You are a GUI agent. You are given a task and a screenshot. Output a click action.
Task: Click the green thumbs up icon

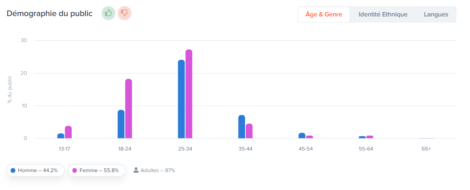[x=108, y=13]
